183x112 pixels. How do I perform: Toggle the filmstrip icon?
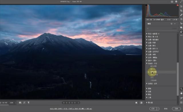tap(20, 103)
